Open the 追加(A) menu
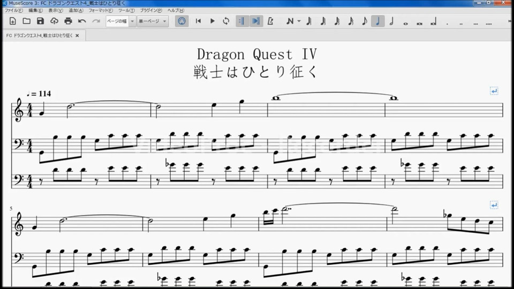514x289 pixels. point(76,11)
